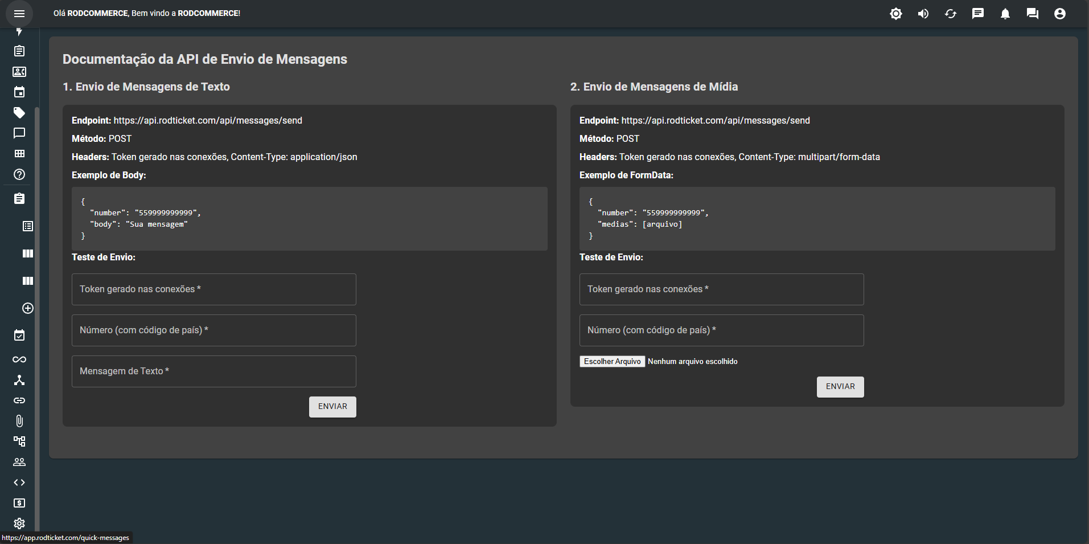The width and height of the screenshot is (1089, 544).
Task: Focus Token field in text message section
Action: pyautogui.click(x=214, y=289)
